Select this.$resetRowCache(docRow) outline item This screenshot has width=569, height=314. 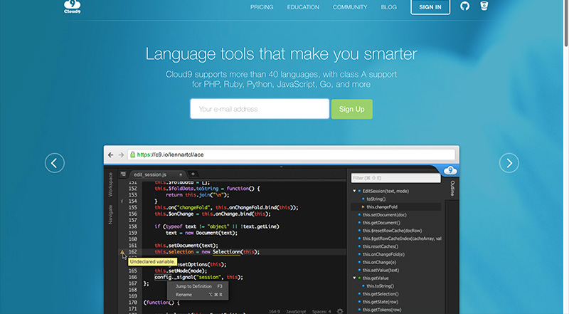[x=392, y=231]
